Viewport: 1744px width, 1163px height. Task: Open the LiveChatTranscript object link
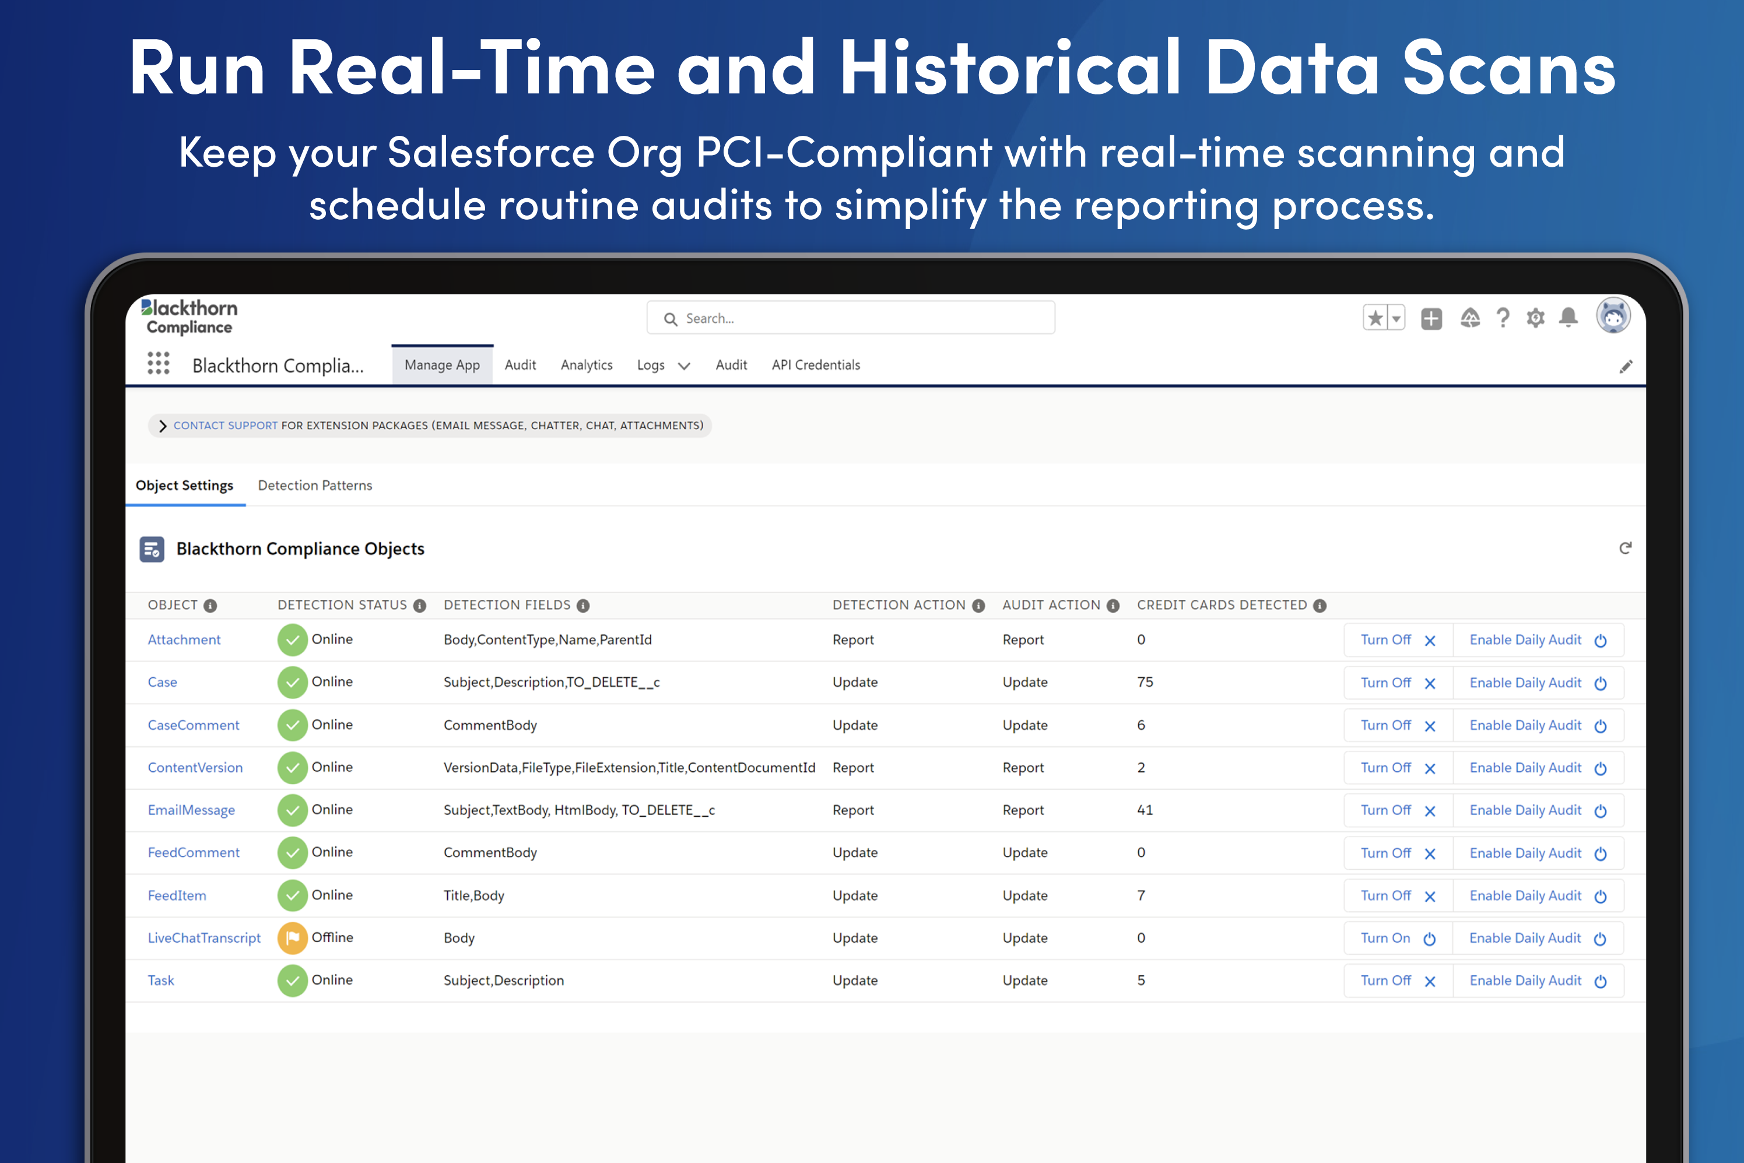[x=204, y=938]
